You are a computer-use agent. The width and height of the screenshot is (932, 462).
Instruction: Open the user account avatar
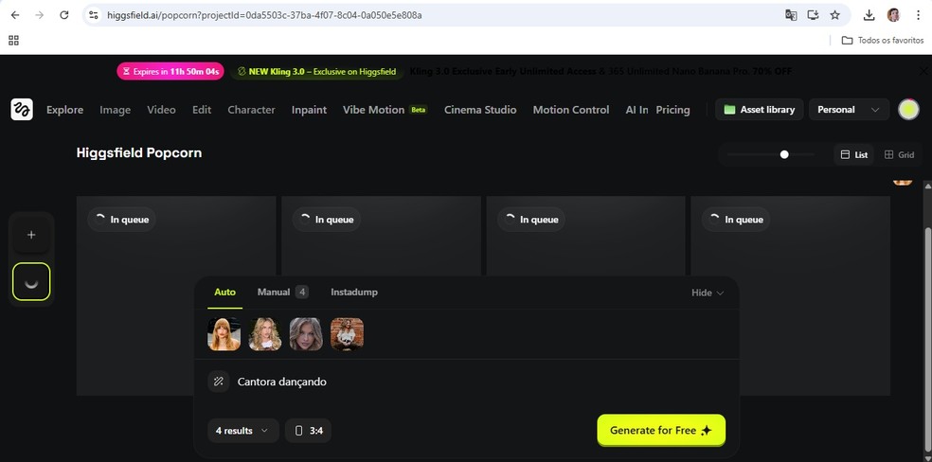click(x=908, y=110)
